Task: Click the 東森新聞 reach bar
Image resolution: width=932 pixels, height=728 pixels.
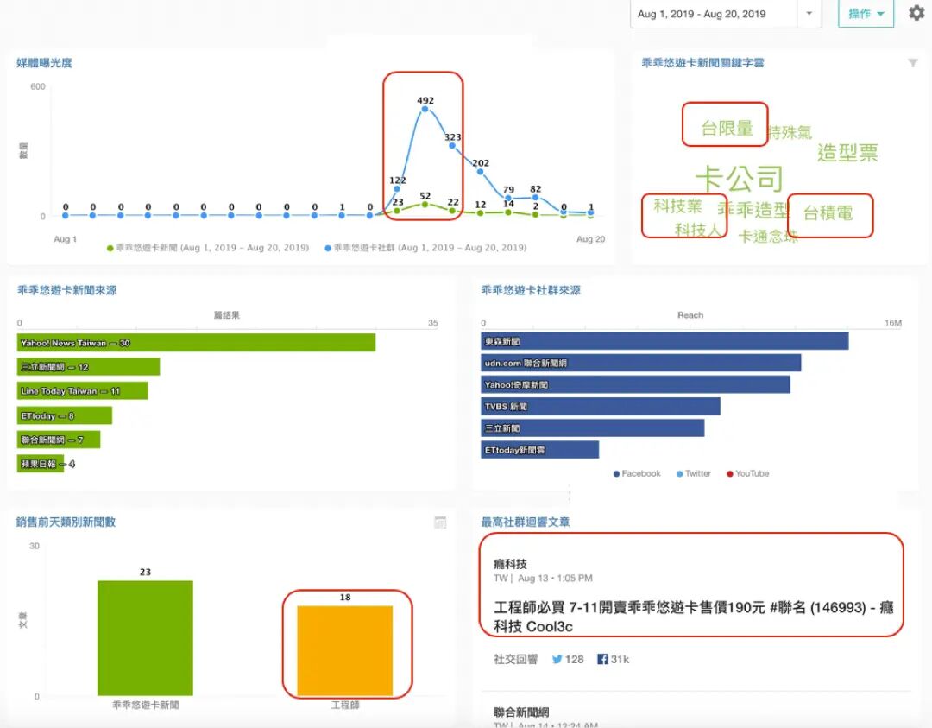Action: pos(664,341)
